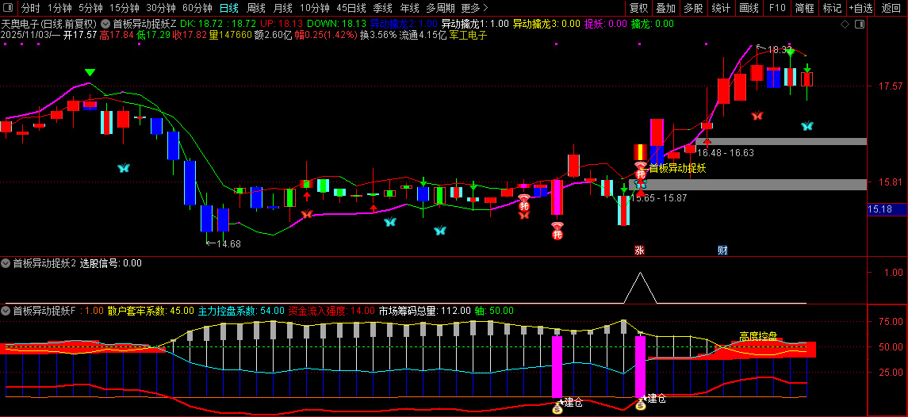Click the 15.18 price tag on axis
Image resolution: width=908 pixels, height=417 pixels.
887,209
